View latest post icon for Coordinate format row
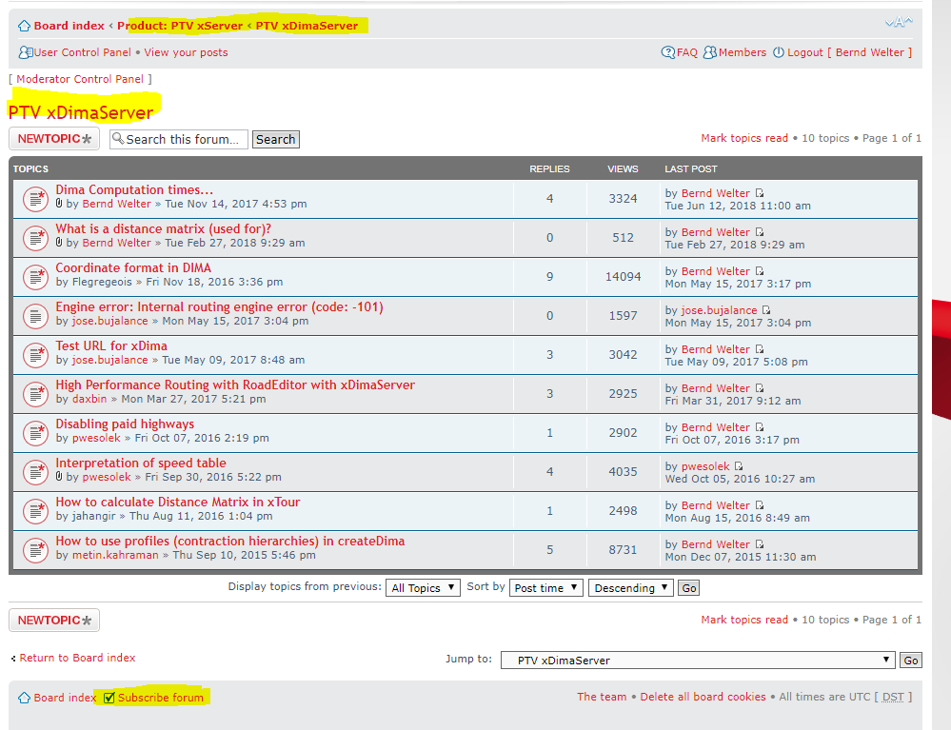Viewport: 951px width, 730px height. point(760,271)
